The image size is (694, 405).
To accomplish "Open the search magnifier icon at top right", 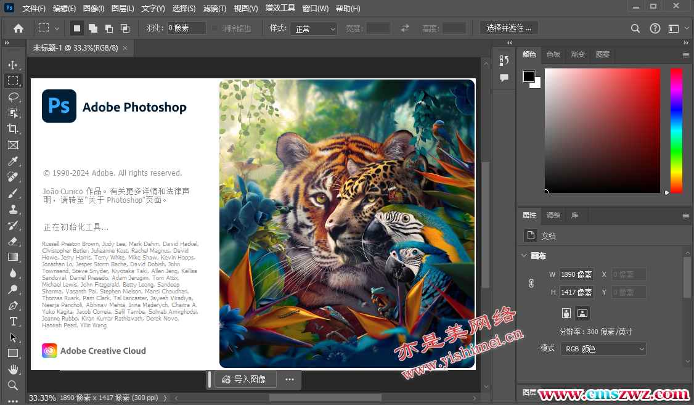I will 635,28.
